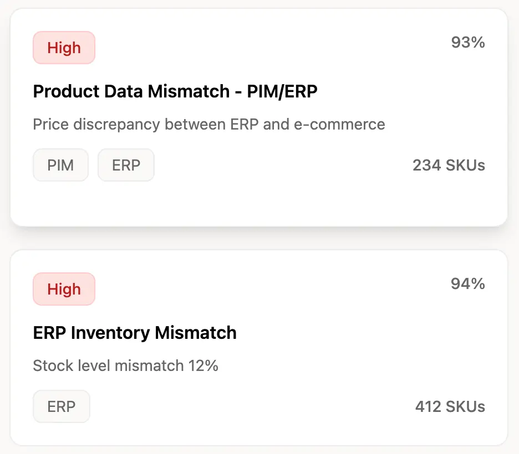Click blank space below the PIM tag

(x=61, y=203)
